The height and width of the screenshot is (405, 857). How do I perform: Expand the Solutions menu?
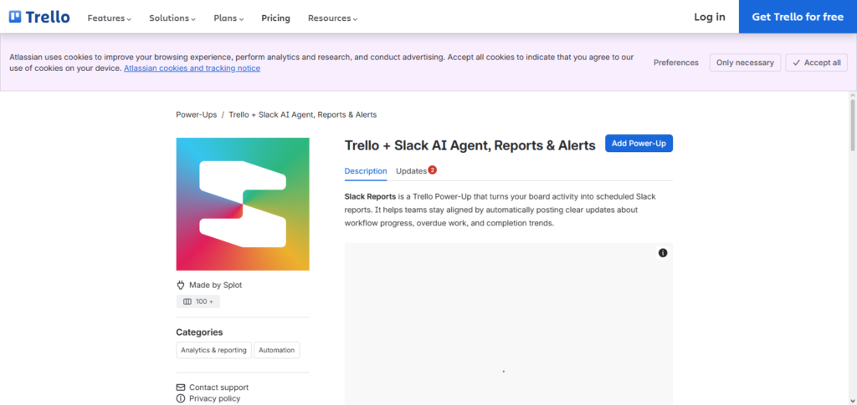coord(172,18)
